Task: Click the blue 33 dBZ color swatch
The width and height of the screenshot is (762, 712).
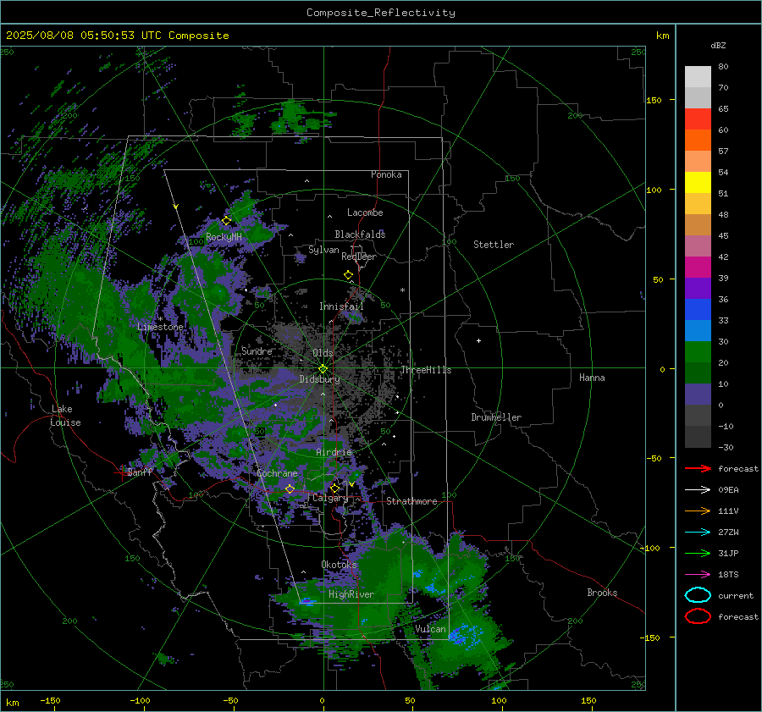Action: [698, 309]
